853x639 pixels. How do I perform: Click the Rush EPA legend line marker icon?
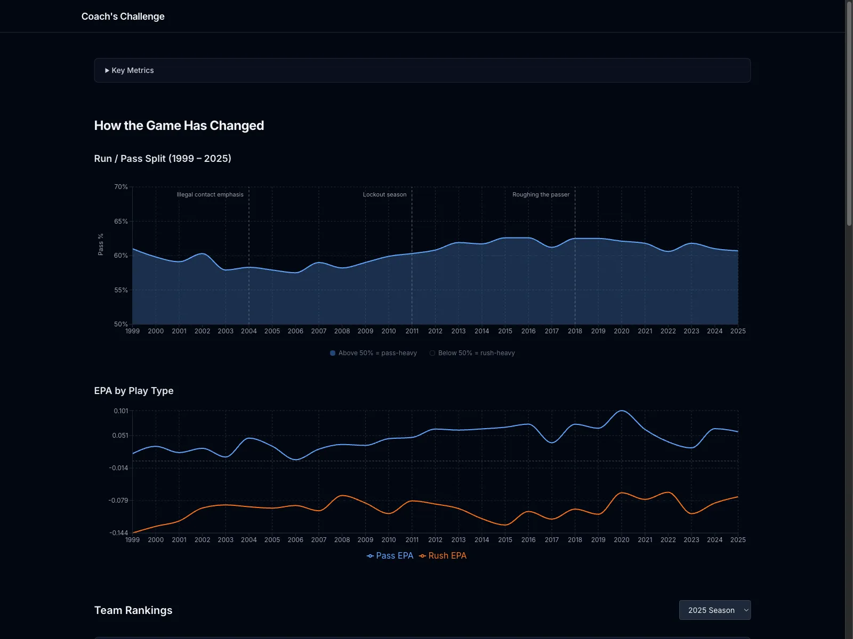422,556
